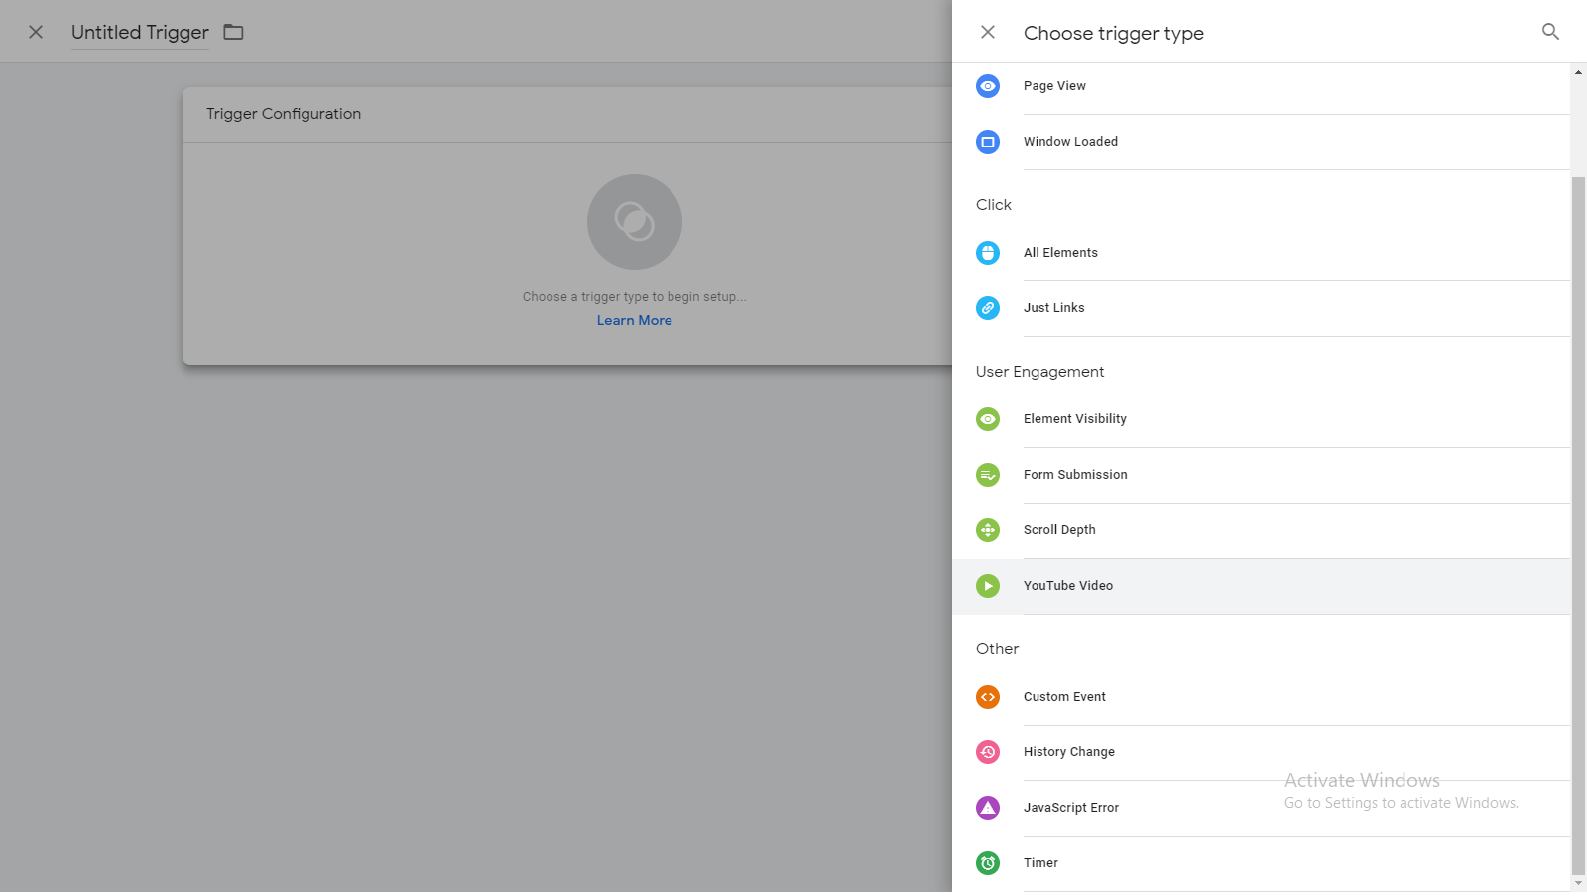Choose Form Submission trigger
This screenshot has width=1587, height=896.
(1262, 475)
